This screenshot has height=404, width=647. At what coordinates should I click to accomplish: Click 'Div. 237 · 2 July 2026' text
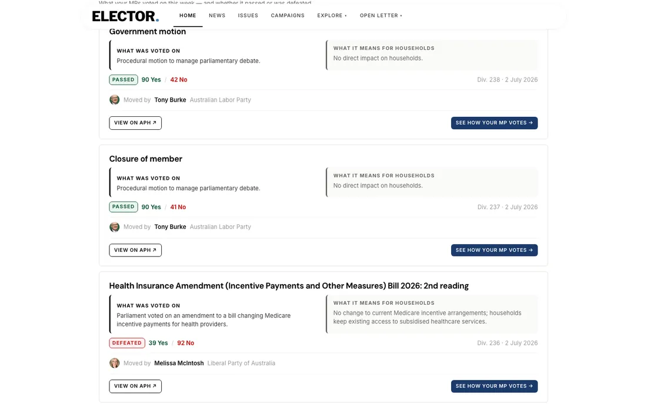coord(507,207)
